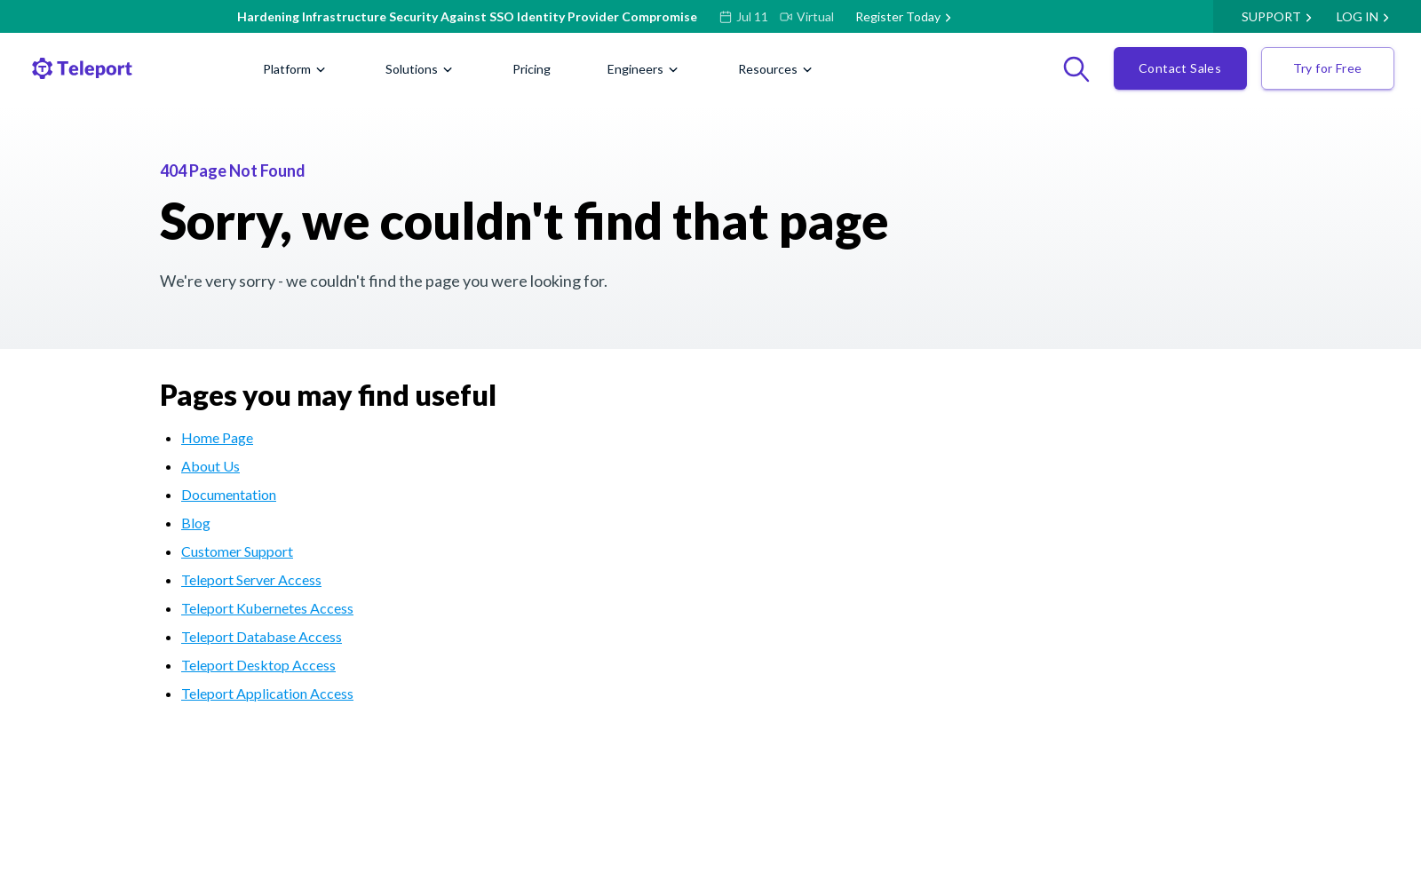This screenshot has height=888, width=1421.
Task: Click Register Today in the banner
Action: pos(903,17)
